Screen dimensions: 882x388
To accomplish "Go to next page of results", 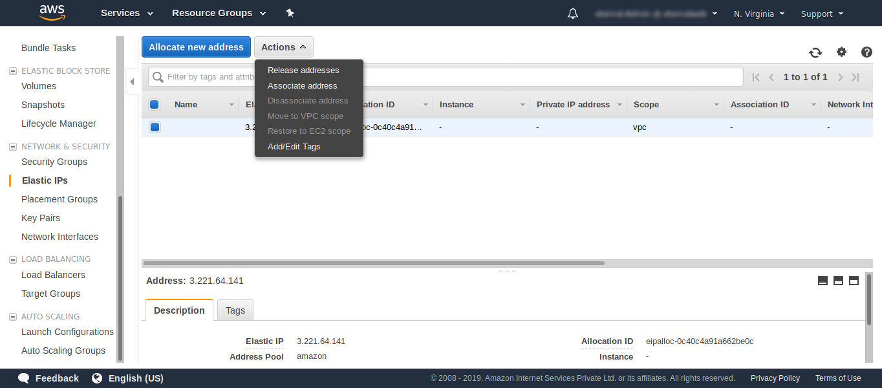I will point(841,77).
